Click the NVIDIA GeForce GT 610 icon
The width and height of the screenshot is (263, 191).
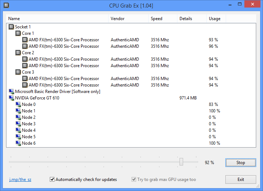click(11, 98)
